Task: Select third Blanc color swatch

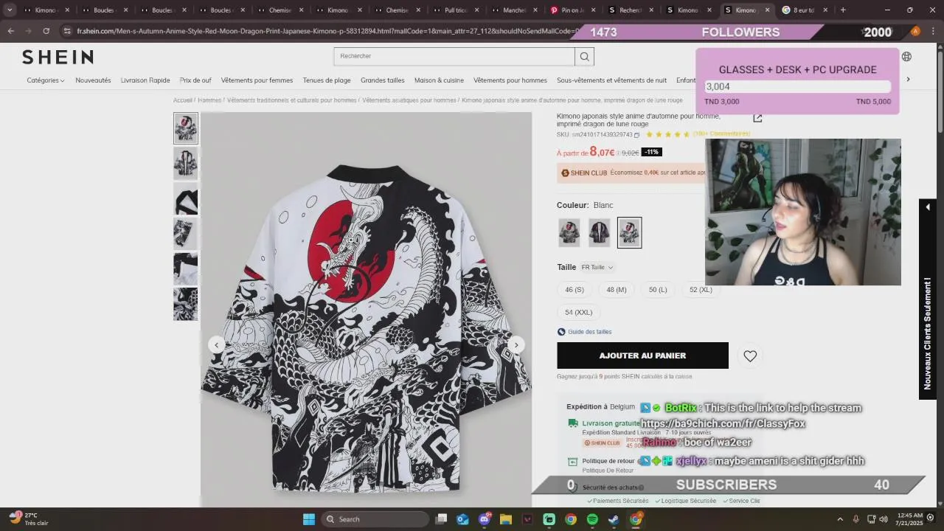Action: (629, 232)
